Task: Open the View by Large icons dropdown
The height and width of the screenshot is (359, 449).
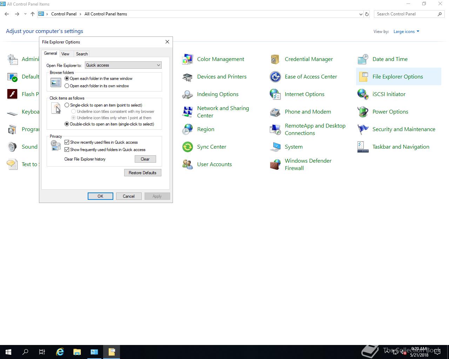Action: point(406,32)
